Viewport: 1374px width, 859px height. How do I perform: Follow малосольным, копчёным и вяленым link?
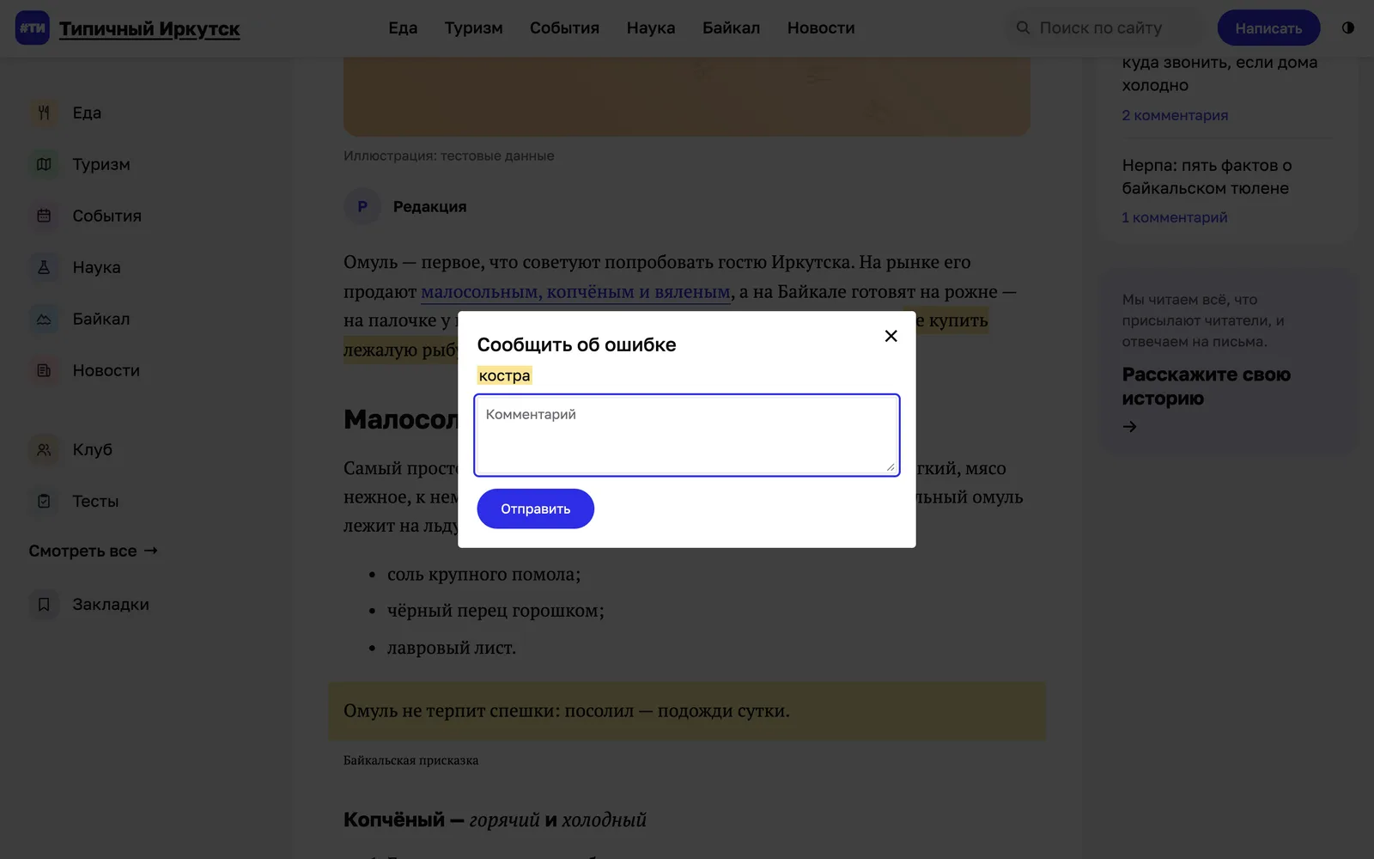tap(575, 292)
